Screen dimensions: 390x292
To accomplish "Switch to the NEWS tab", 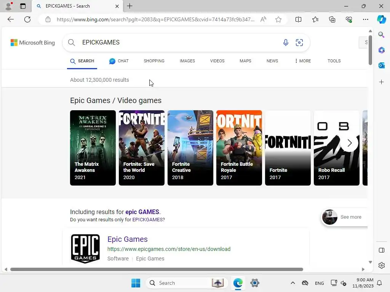I will click(x=272, y=61).
